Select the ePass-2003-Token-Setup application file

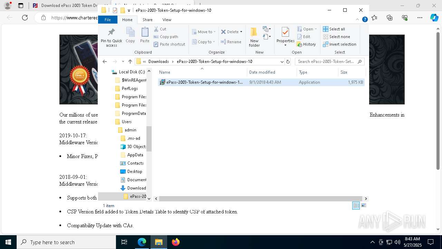tap(261, 82)
